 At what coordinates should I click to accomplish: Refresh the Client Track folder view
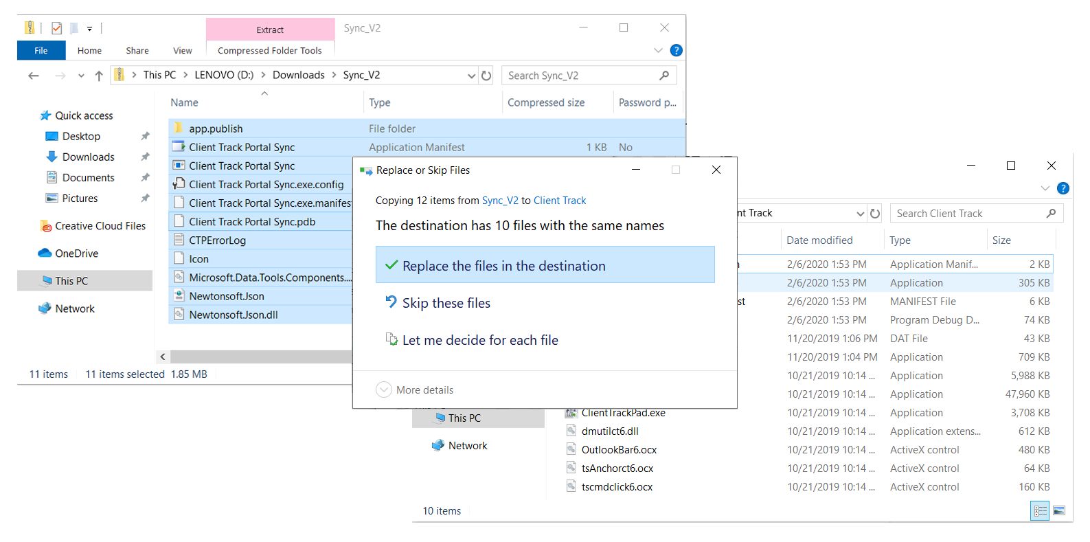click(x=874, y=214)
